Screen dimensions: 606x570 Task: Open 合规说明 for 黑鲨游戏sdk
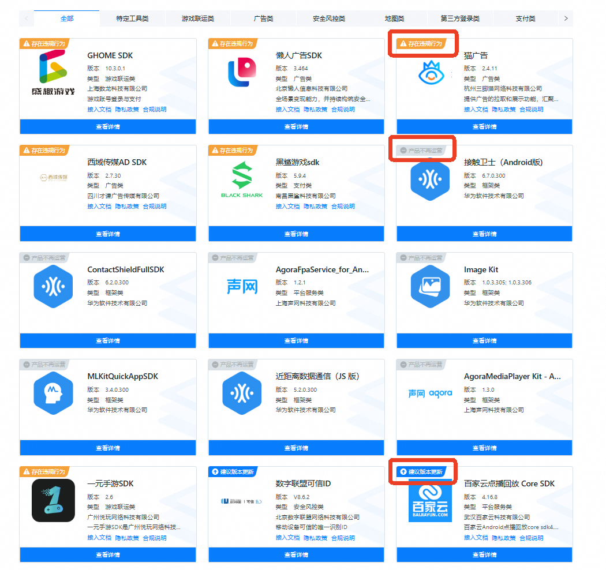pyautogui.click(x=343, y=207)
